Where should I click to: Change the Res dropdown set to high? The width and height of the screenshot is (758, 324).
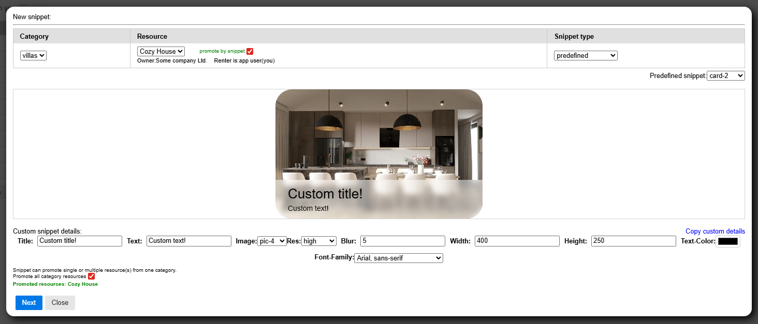coord(318,241)
